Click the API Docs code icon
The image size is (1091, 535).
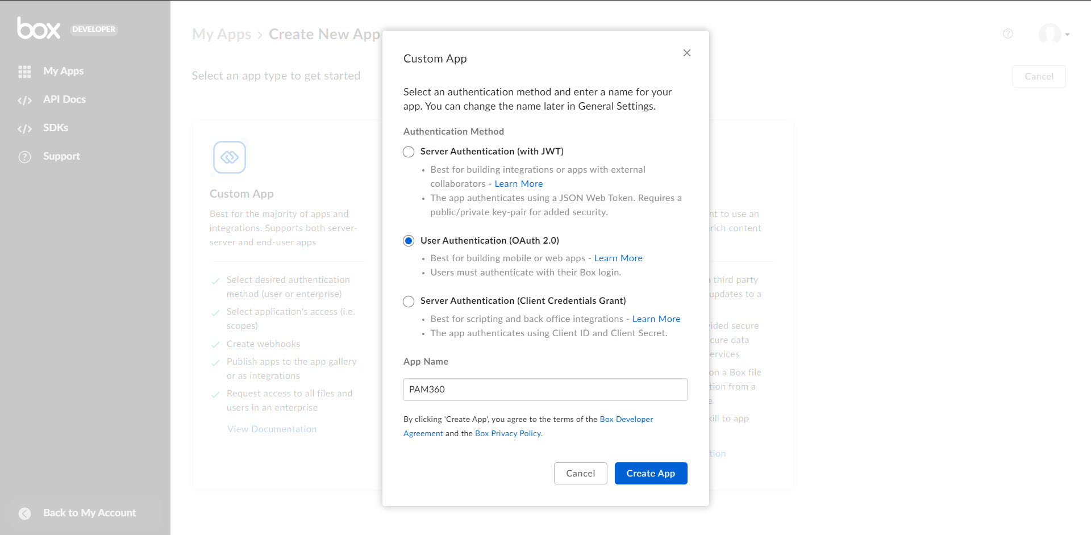point(24,101)
